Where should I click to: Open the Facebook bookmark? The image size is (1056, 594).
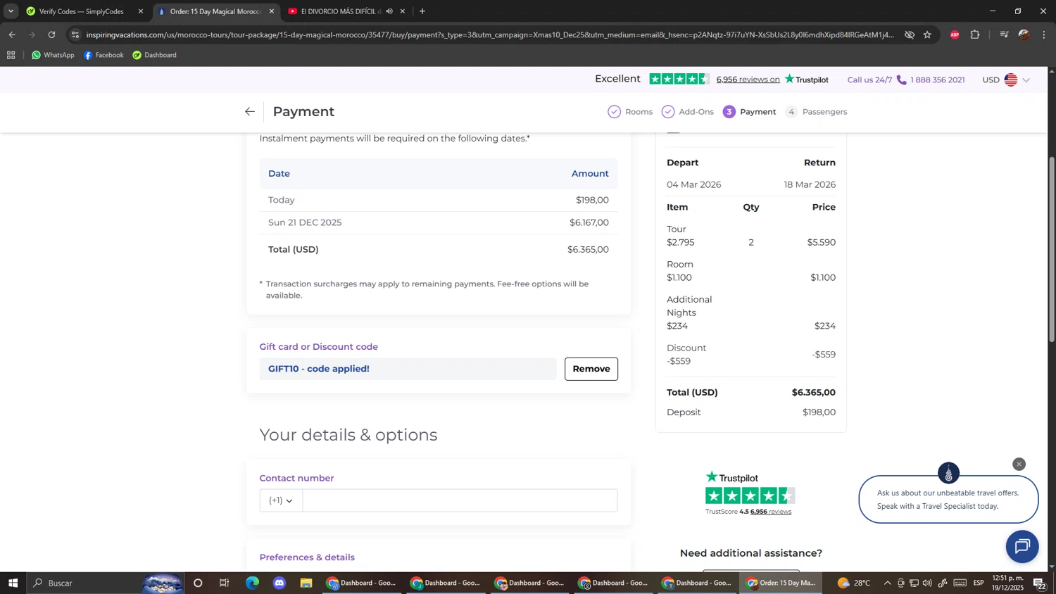[103, 55]
